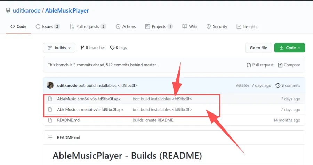Open the Wiki tab

click(190, 26)
